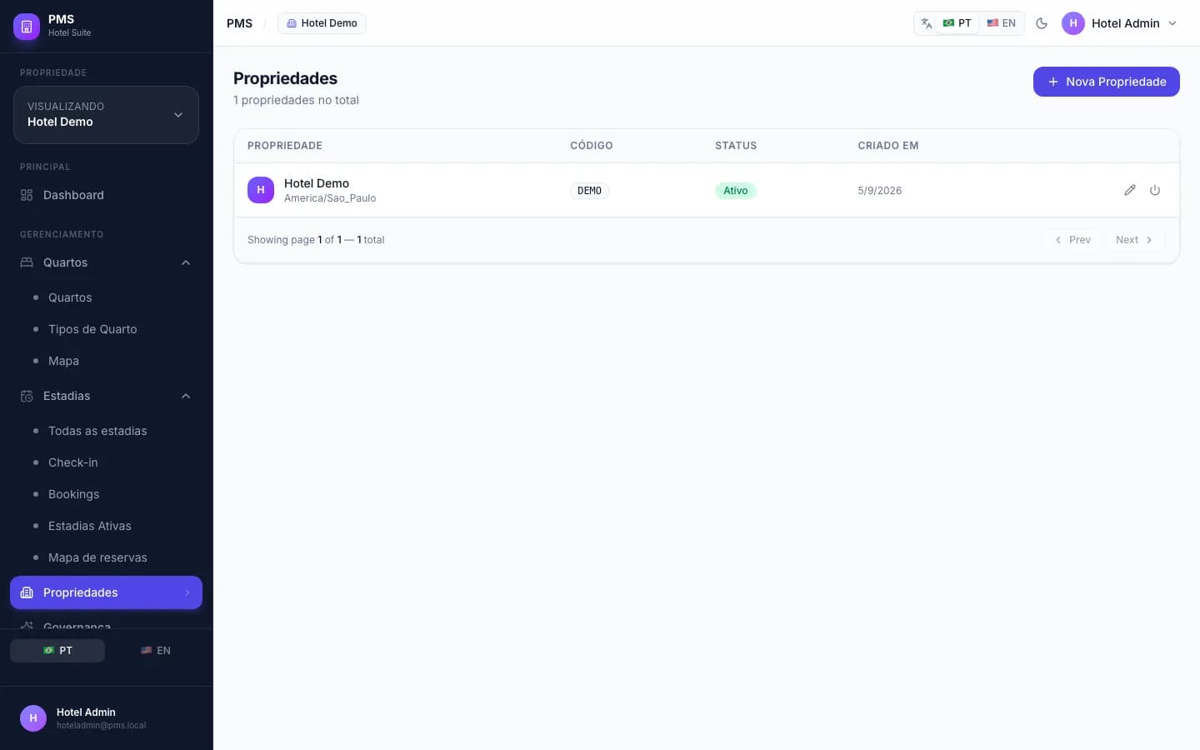Click the Prev pagination button
This screenshot has width=1200, height=750.
1072,240
